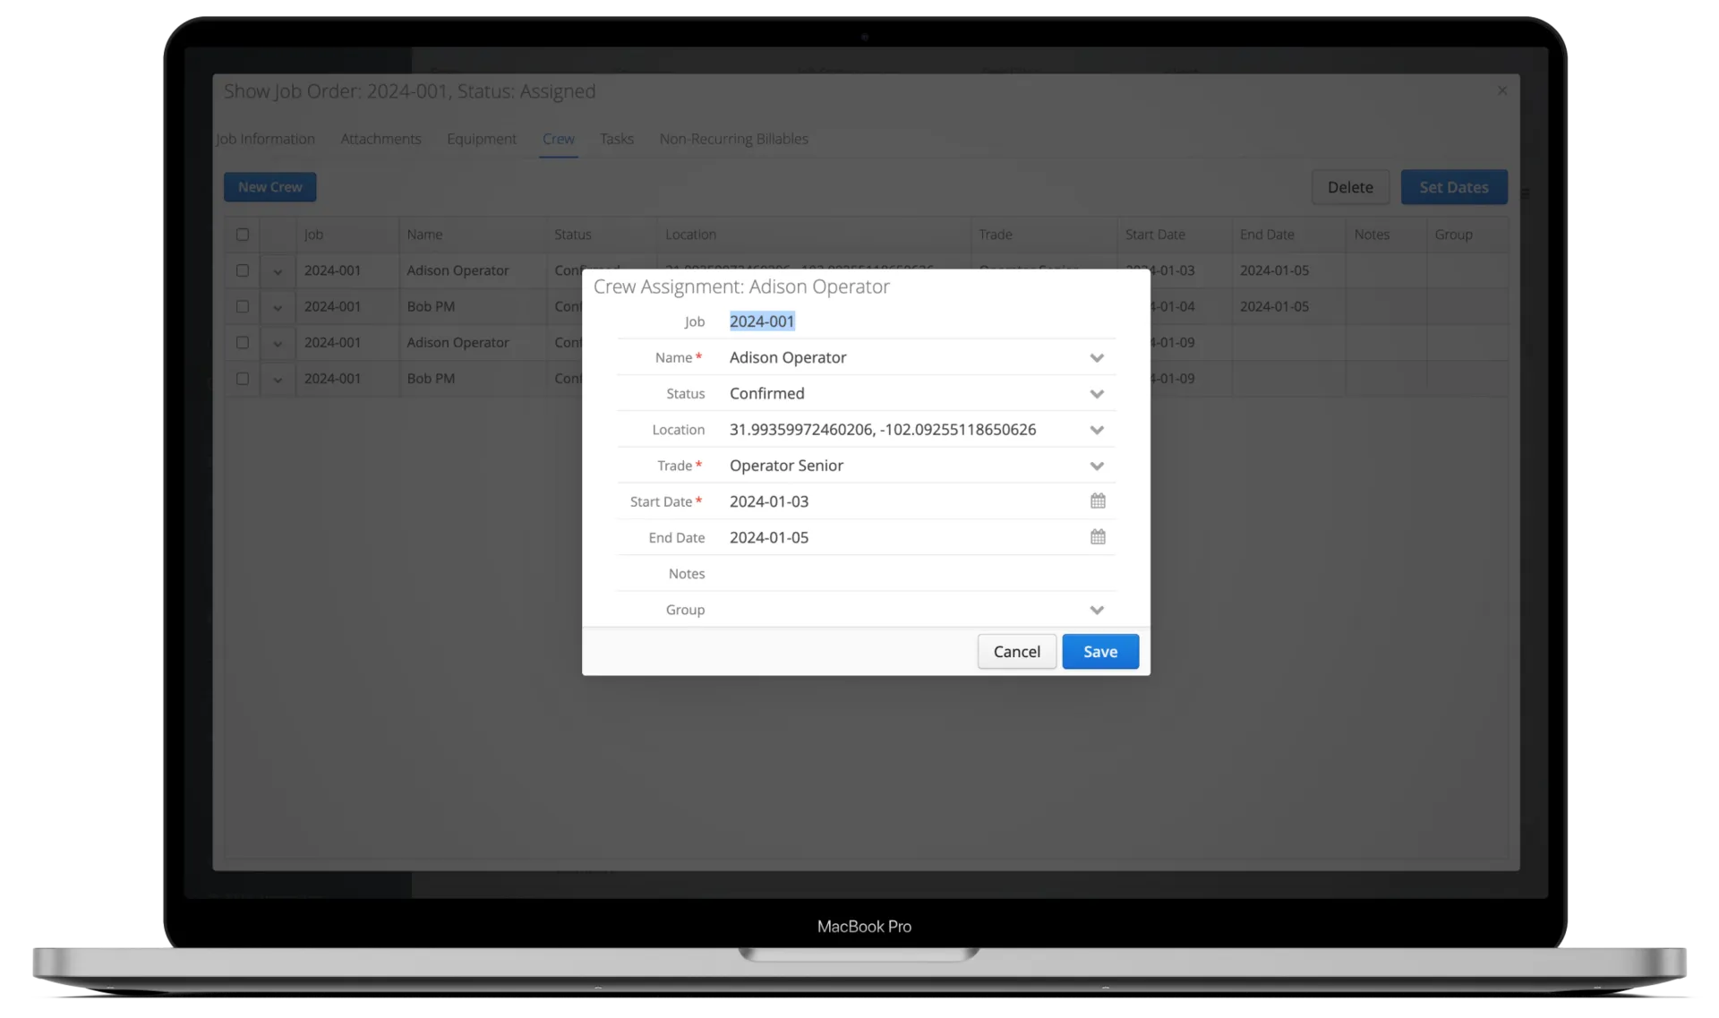Open the Status dropdown showing Confirmed
Viewport: 1719px width, 1018px height.
pos(1097,394)
